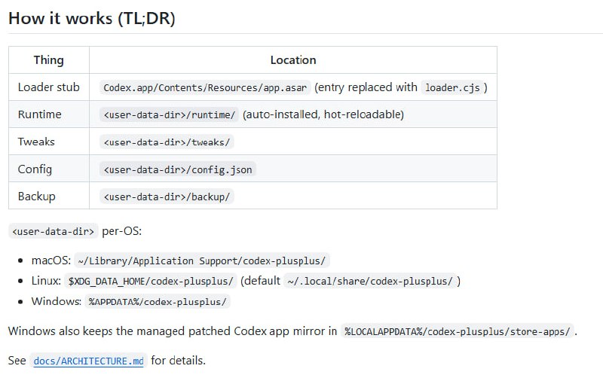Click the Location column header

coord(293,60)
